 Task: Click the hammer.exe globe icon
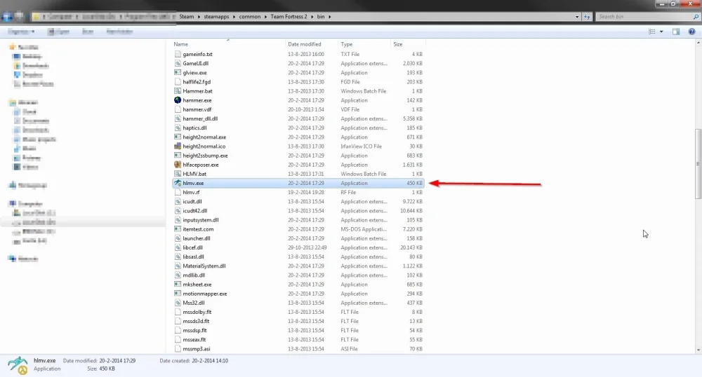point(178,100)
